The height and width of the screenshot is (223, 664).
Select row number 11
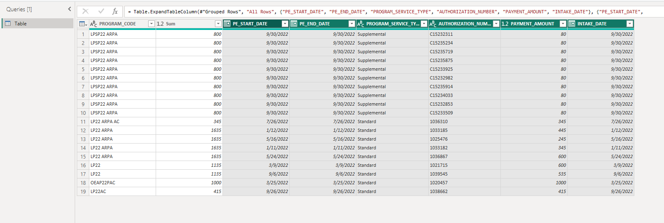83,121
